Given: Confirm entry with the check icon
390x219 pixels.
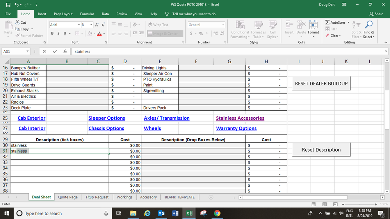Looking at the screenshot, I should [55, 51].
